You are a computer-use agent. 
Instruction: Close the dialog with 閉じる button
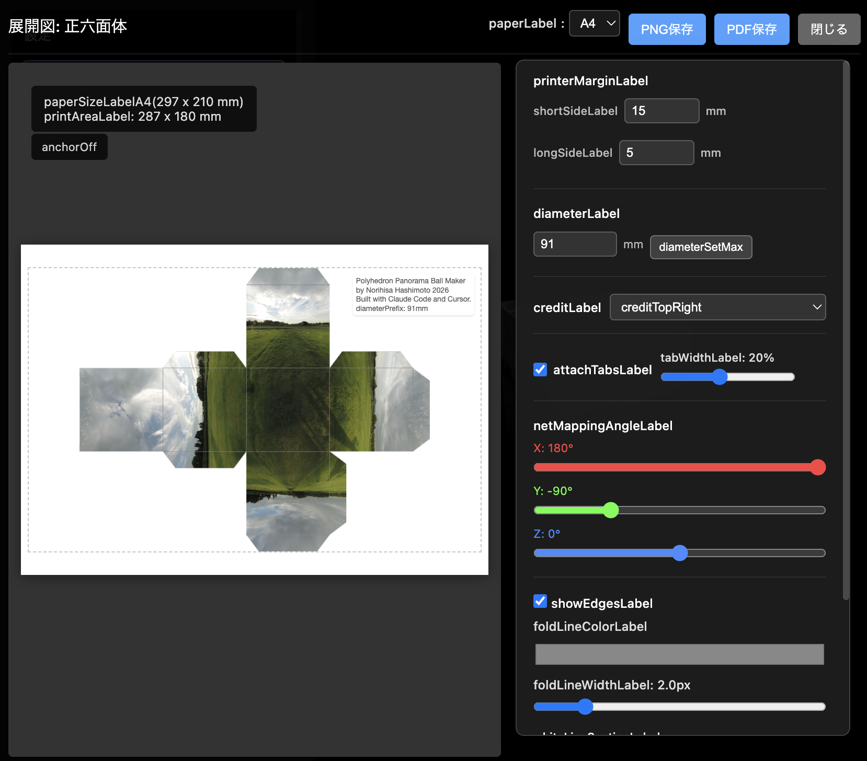pyautogui.click(x=829, y=29)
